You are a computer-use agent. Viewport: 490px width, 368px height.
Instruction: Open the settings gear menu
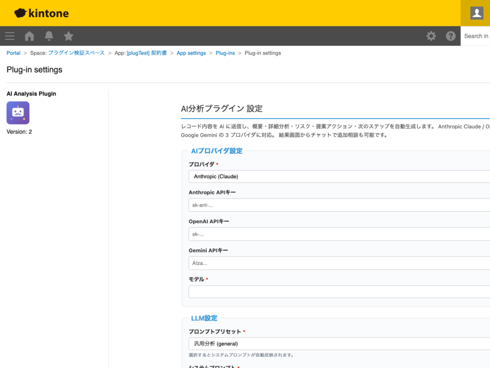point(431,36)
